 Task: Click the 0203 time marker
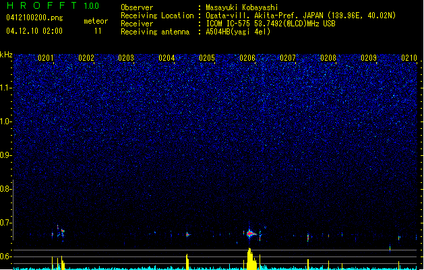pyautogui.click(x=126, y=58)
